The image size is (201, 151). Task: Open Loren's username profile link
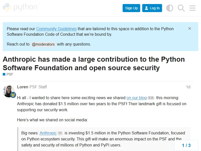pyautogui.click(x=23, y=87)
